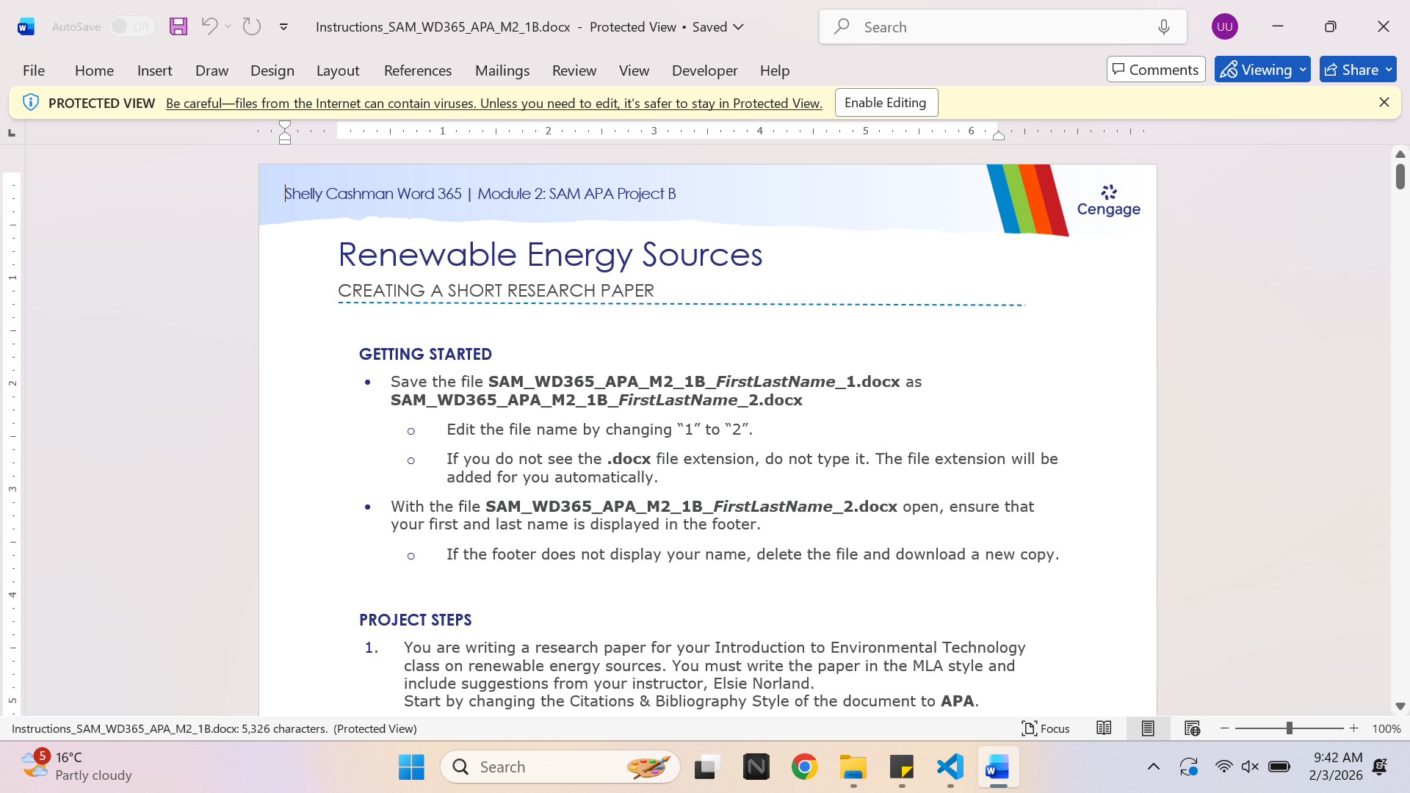Screen dimensions: 1410x793
Task: Click the Focus mode button in status bar
Action: pyautogui.click(x=1046, y=728)
